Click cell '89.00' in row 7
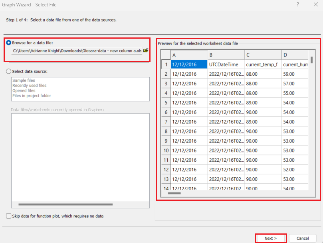Viewport: 323px width, 243px height. [263, 122]
